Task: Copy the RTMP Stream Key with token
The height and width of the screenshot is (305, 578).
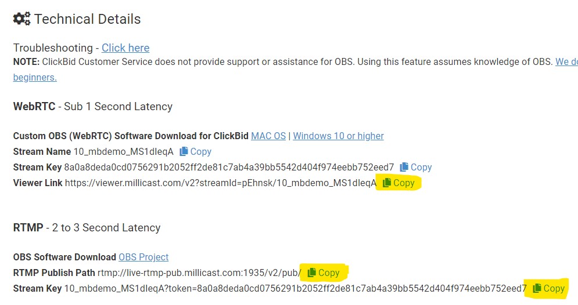Action: (548, 288)
